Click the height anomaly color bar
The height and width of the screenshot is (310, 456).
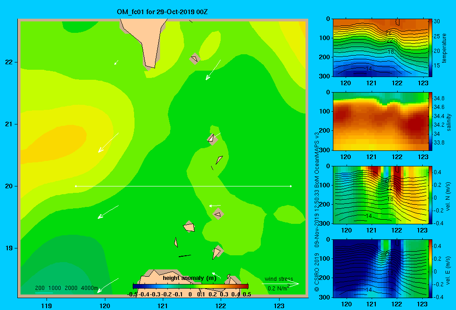tap(191, 286)
